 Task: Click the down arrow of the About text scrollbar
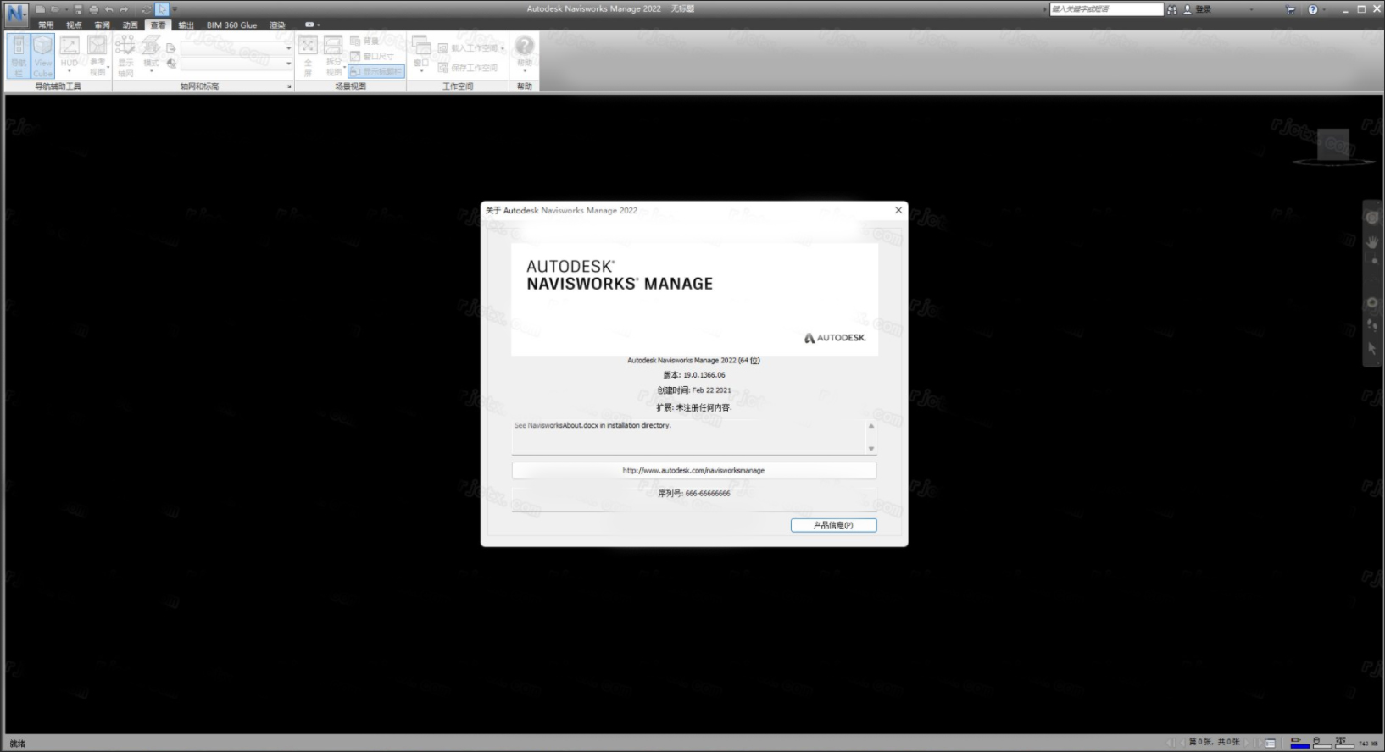click(870, 448)
